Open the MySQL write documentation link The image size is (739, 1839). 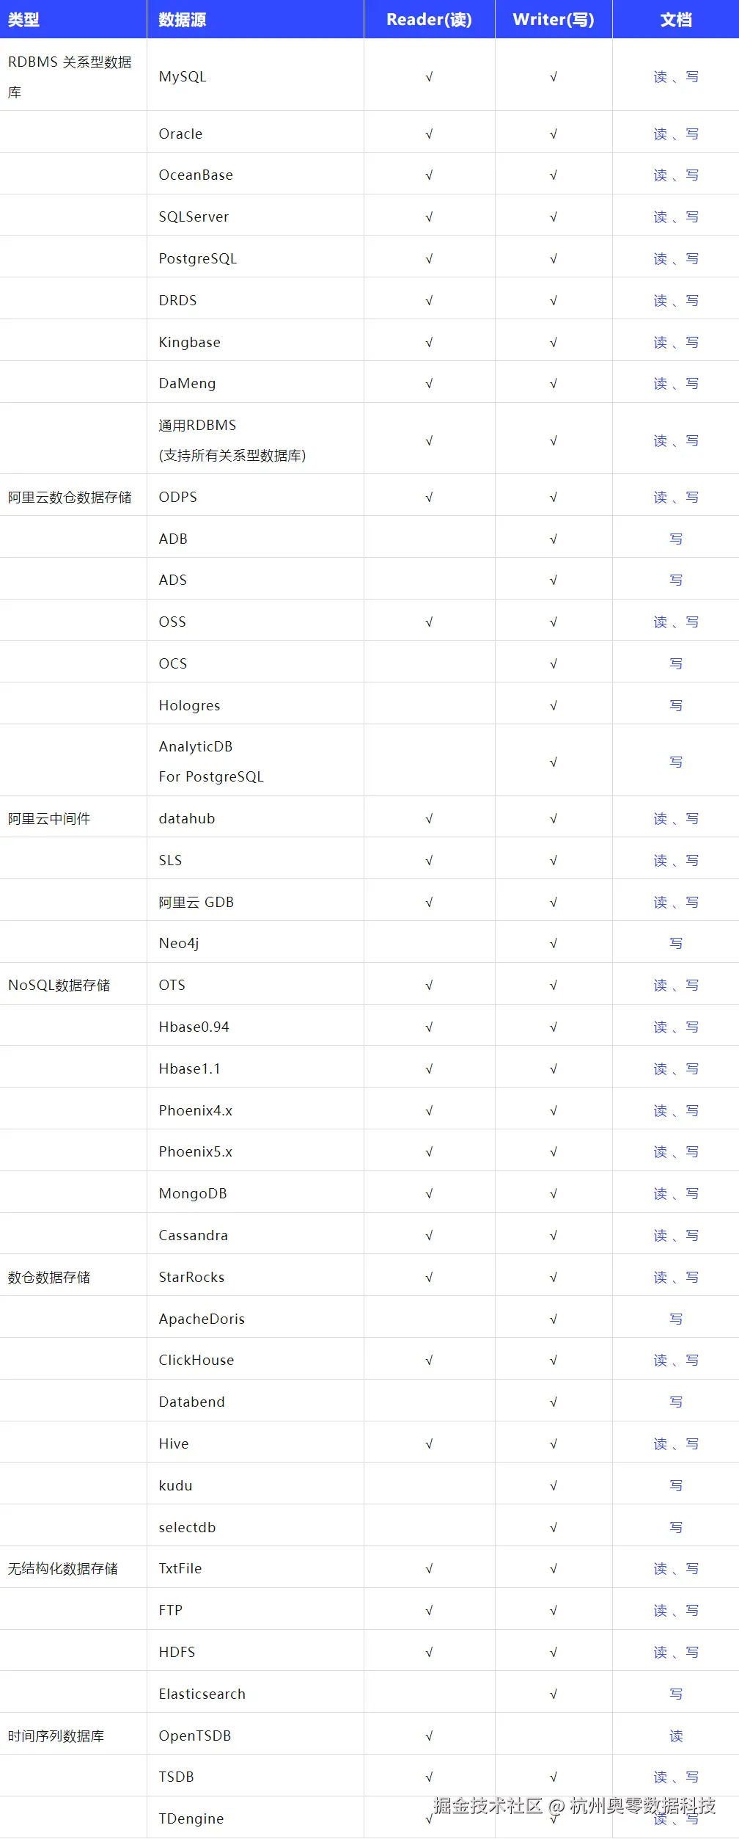tap(692, 77)
